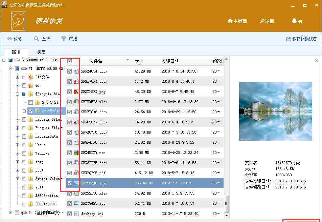Image resolution: width=322 pixels, height=222 pixels.
Task: Collapse the $Recycle.Bin tree node
Action: [18, 94]
